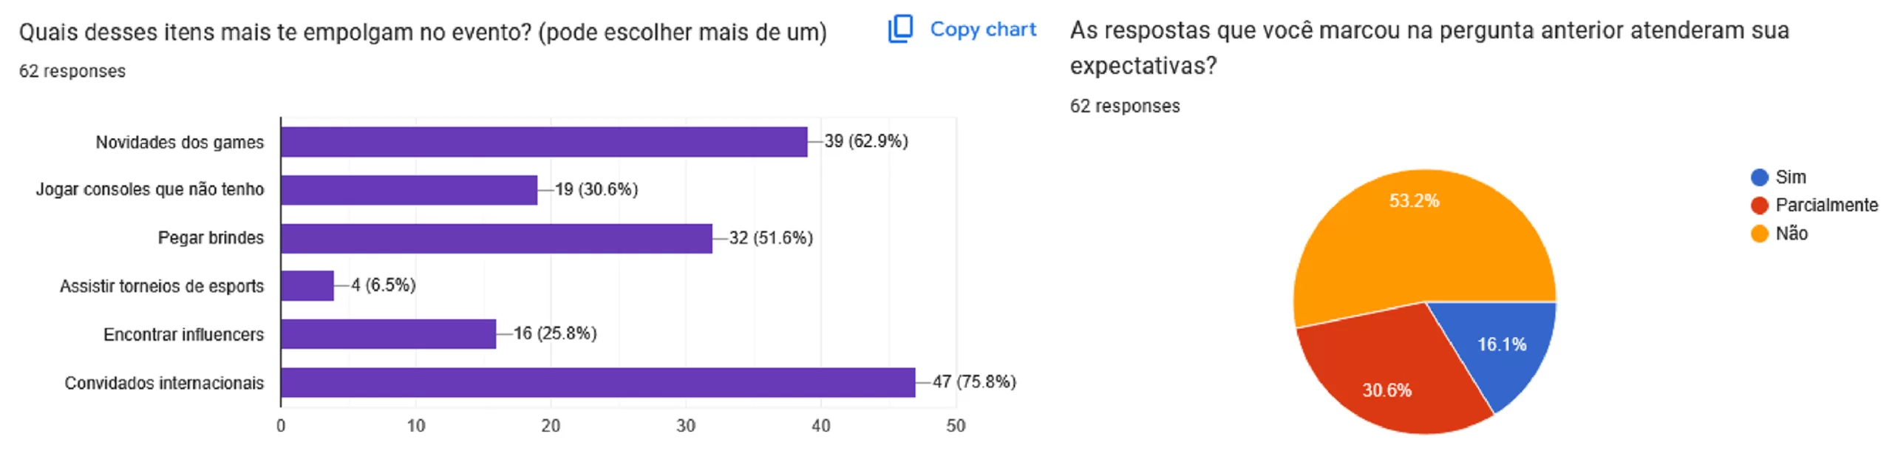Select the Convidados internacionais bar
This screenshot has width=1892, height=462.
tap(597, 382)
